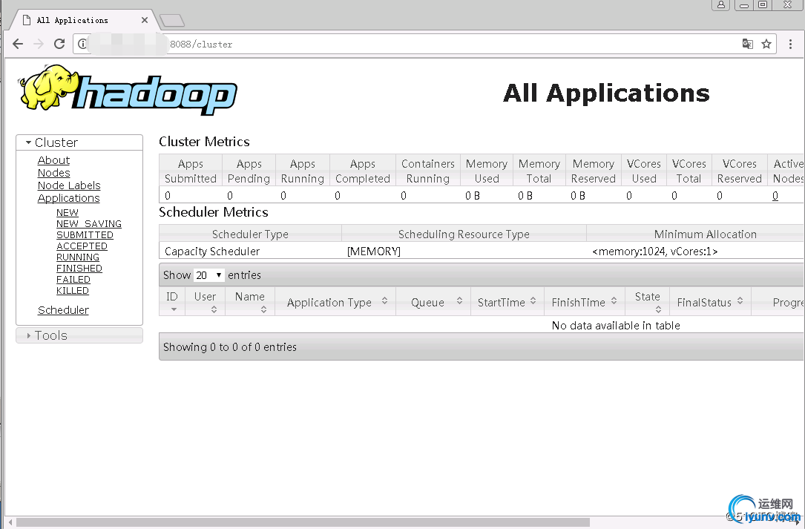Sort table by FinalStatus column
Viewport: 805px width, 529px height.
(710, 301)
